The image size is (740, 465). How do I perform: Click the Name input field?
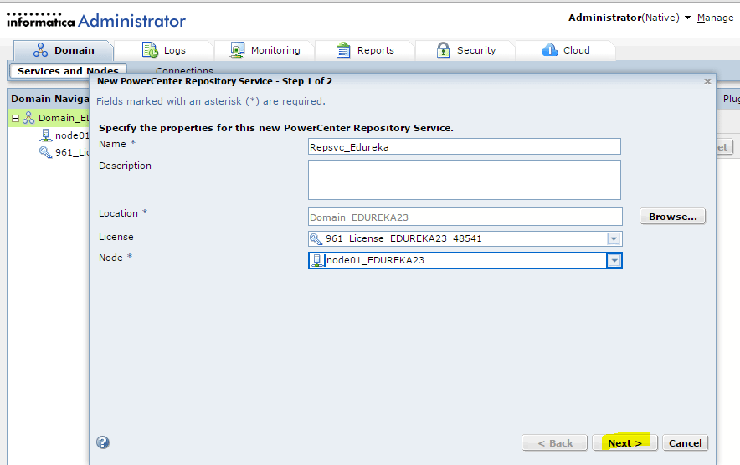point(465,147)
